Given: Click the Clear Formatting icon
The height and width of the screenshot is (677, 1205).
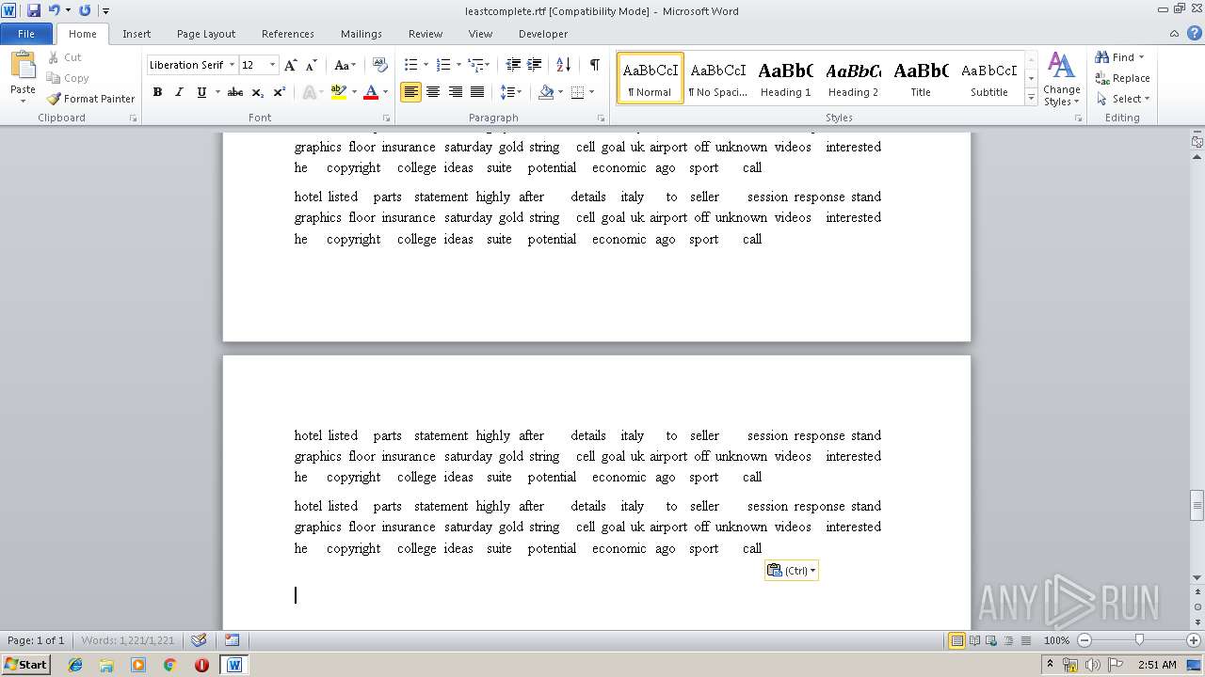Looking at the screenshot, I should coord(380,65).
